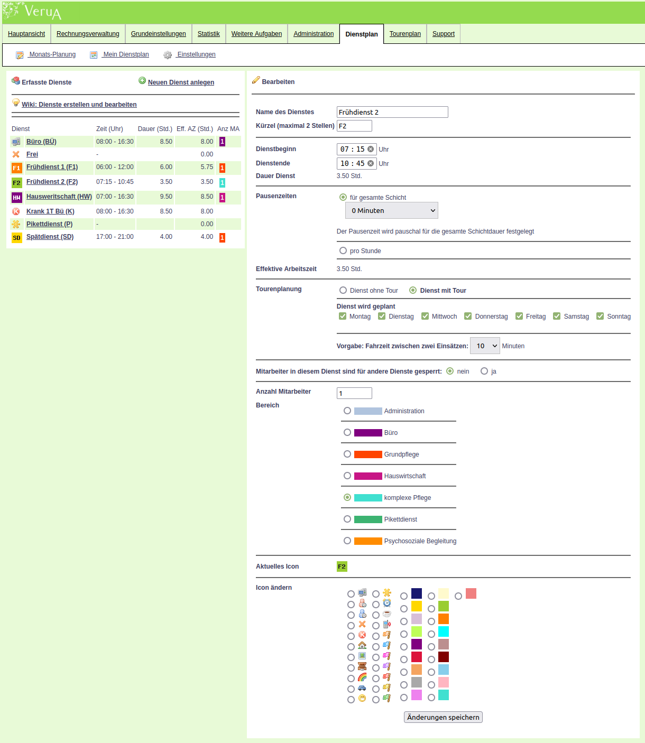This screenshot has width=645, height=743.
Task: Click the blue car icon option
Action: 362,688
